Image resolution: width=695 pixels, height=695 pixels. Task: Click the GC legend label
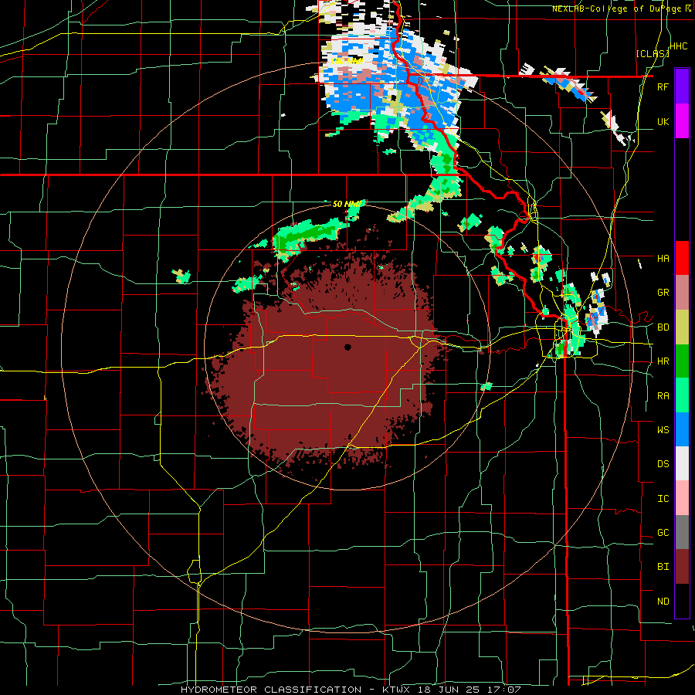(663, 533)
